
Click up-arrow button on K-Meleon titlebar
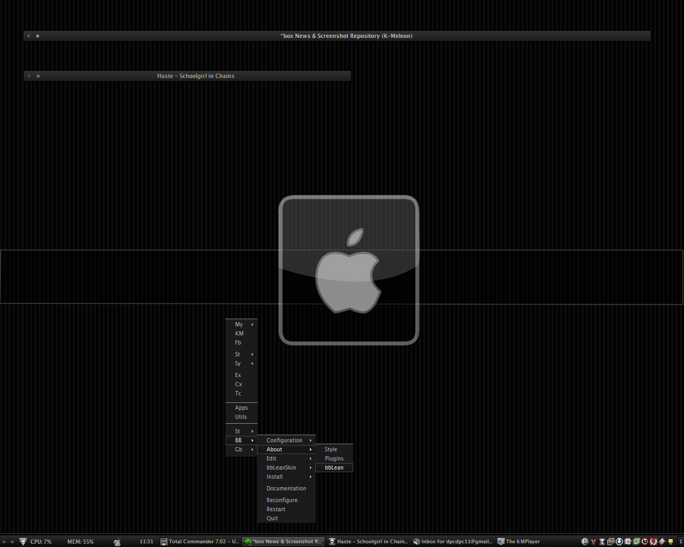[29, 36]
